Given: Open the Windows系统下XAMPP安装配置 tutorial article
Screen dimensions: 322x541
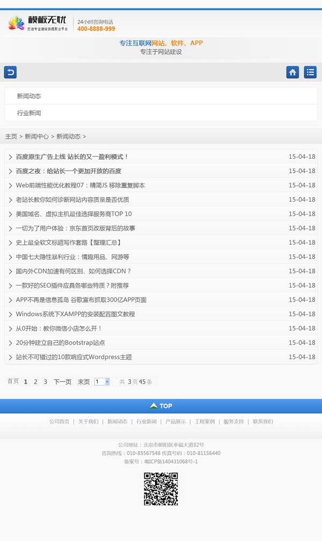Looking at the screenshot, I should (75, 314).
